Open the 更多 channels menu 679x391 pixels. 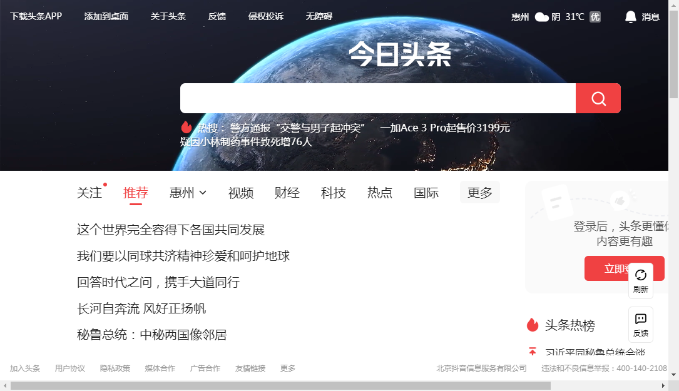pos(479,193)
